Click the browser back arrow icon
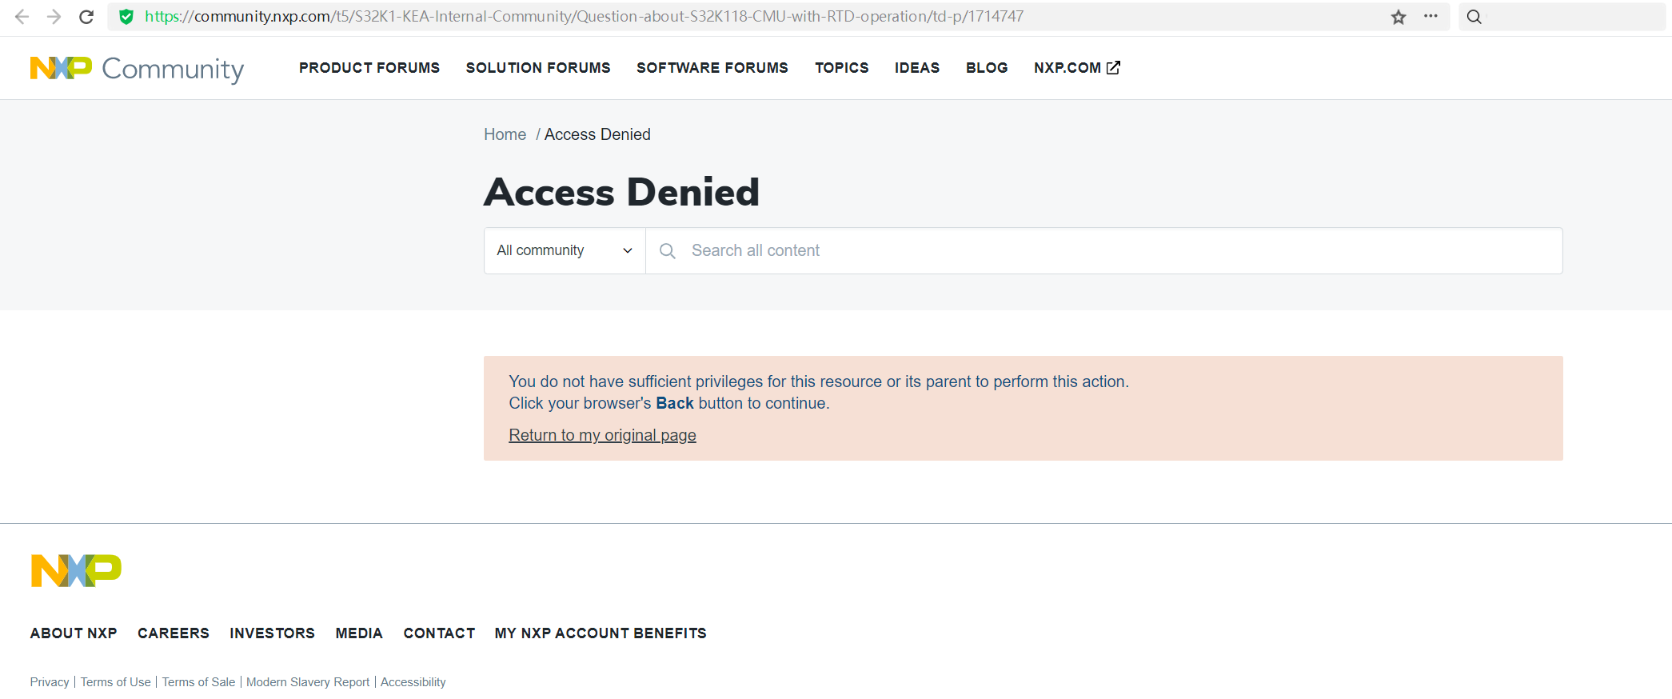Viewport: 1672px width, 699px height. [x=22, y=17]
